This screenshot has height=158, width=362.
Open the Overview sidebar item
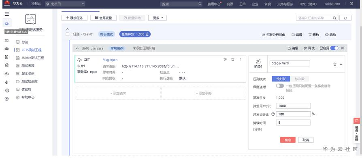click(25, 42)
